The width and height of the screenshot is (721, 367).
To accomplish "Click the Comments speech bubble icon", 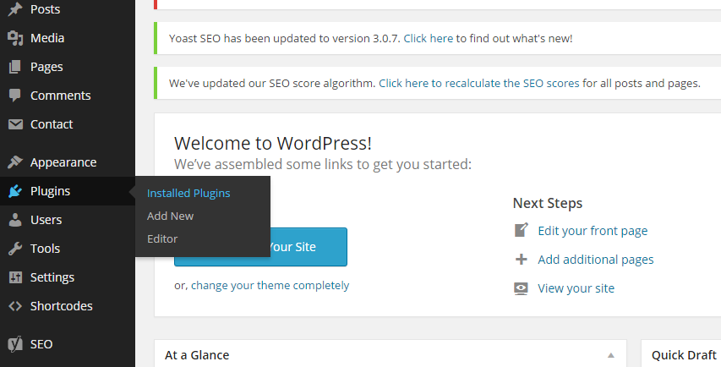I will (x=14, y=96).
